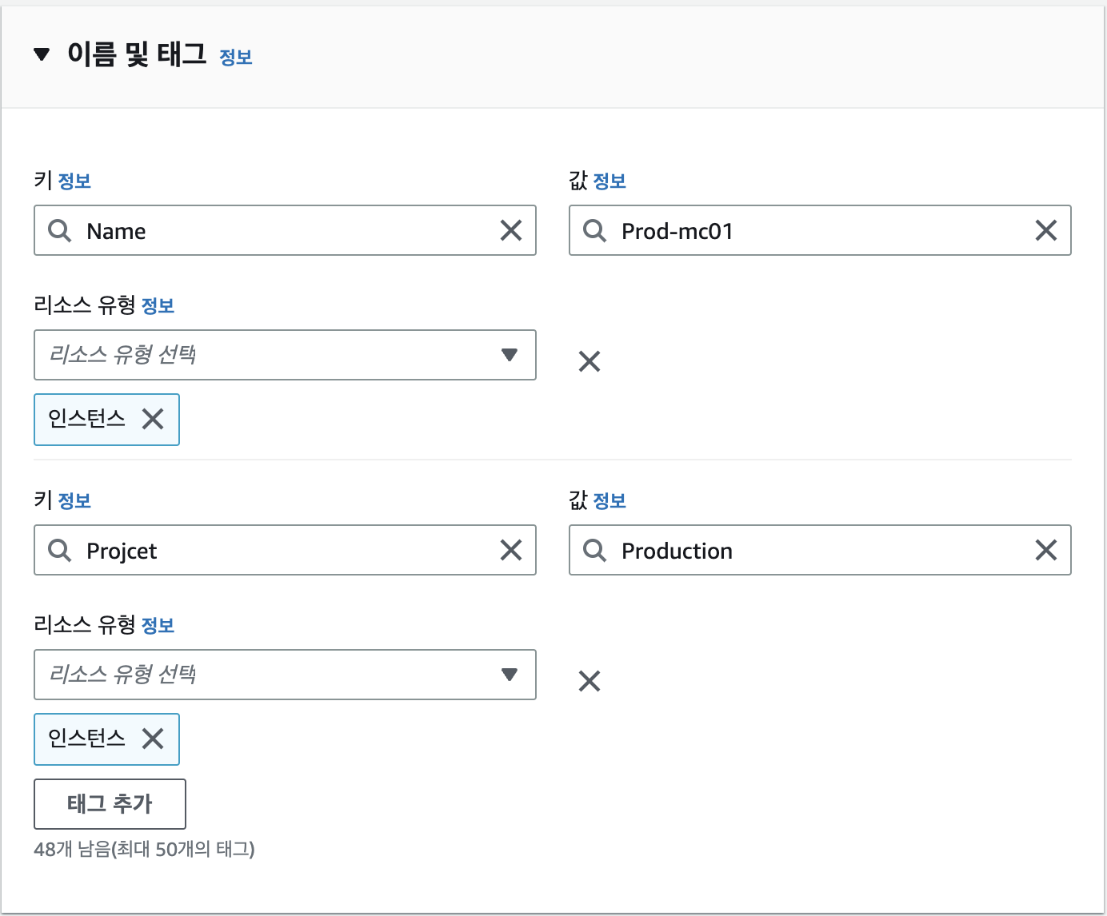Remove the Projcet tag row
This screenshot has width=1107, height=916.
pos(589,682)
